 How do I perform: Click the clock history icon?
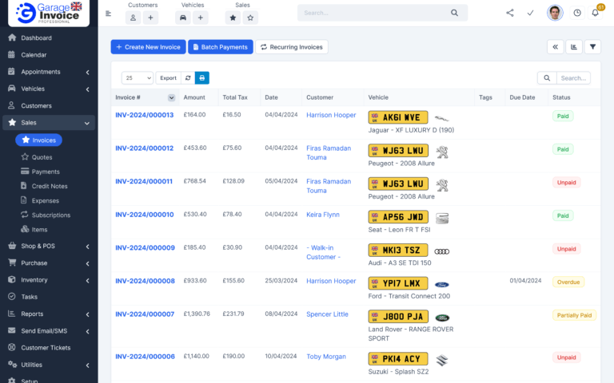point(577,13)
